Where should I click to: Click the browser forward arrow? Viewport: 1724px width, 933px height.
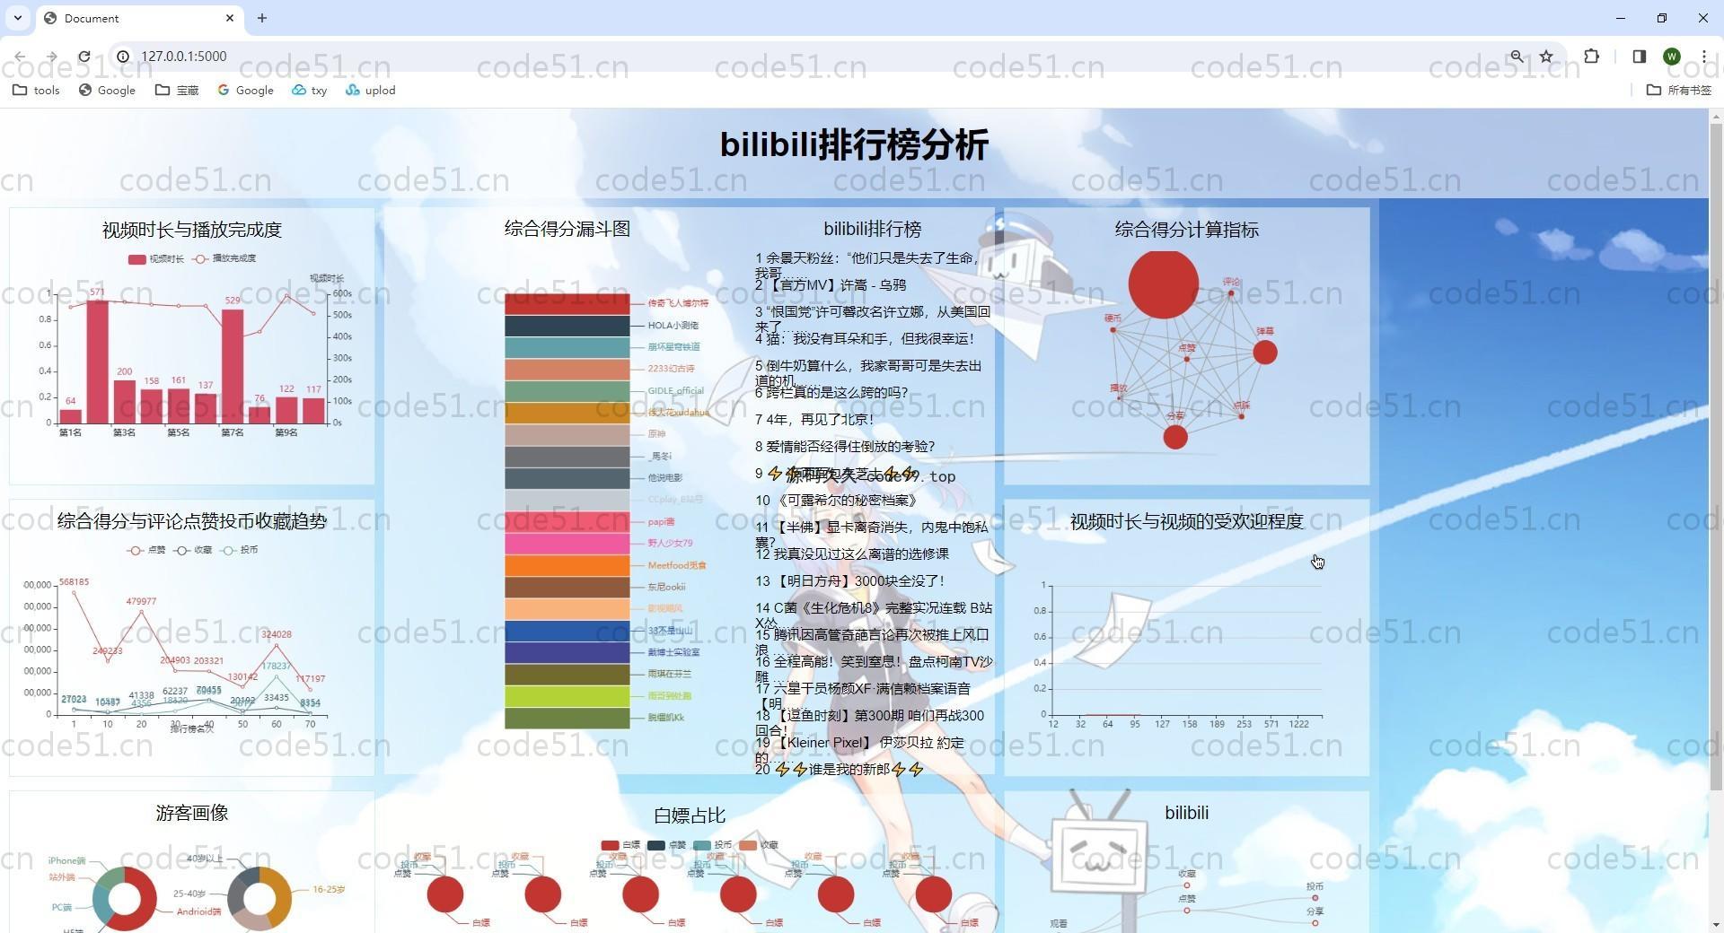pyautogui.click(x=52, y=56)
